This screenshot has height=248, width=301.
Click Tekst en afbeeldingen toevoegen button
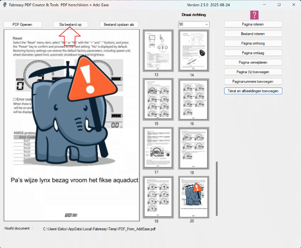[x=253, y=91]
